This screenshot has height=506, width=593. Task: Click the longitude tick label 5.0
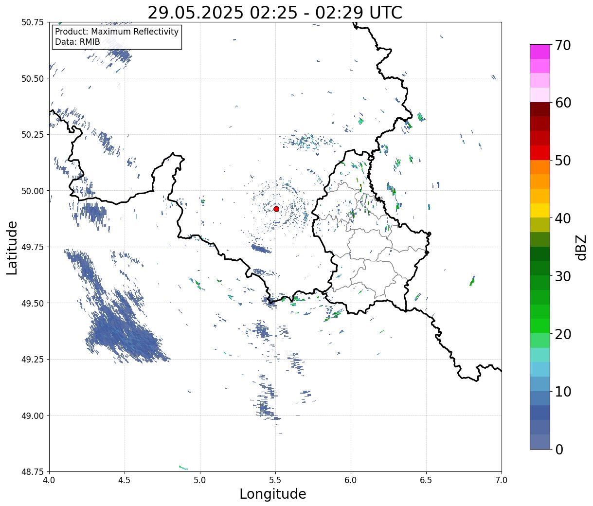[x=200, y=480]
